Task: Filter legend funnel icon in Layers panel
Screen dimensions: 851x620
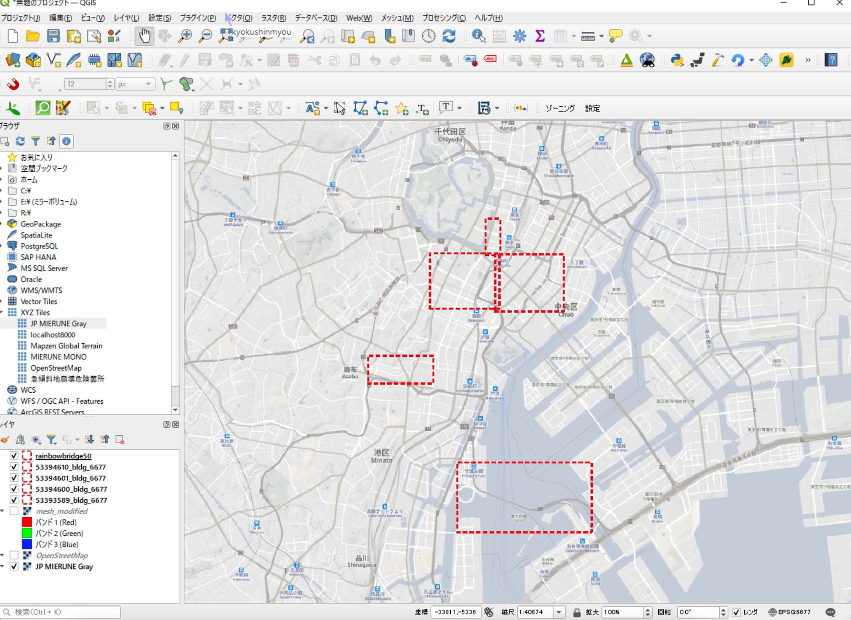Action: click(51, 439)
